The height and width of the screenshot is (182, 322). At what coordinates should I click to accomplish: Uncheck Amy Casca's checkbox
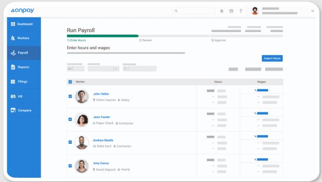click(70, 166)
